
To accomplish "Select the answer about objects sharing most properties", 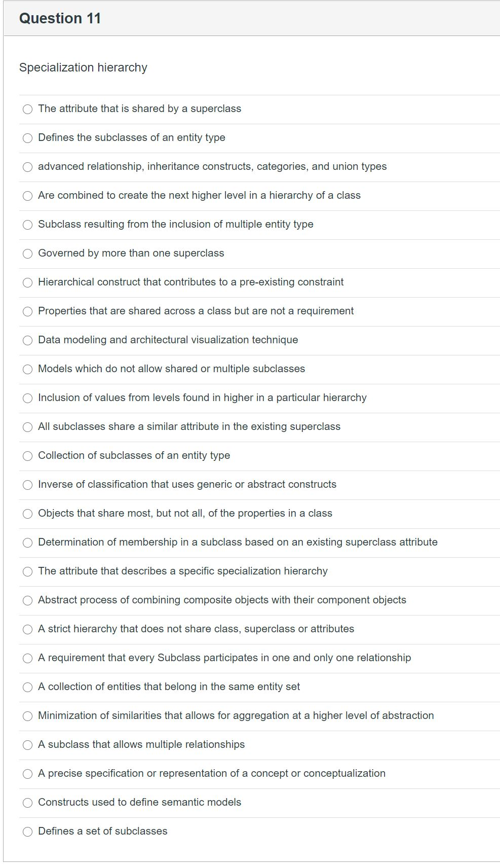I will click(27, 514).
